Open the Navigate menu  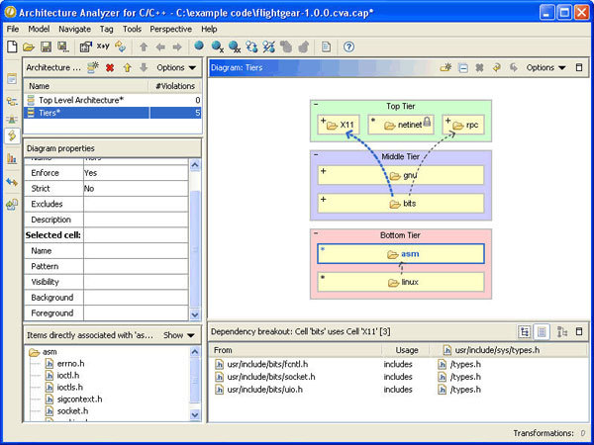(74, 29)
